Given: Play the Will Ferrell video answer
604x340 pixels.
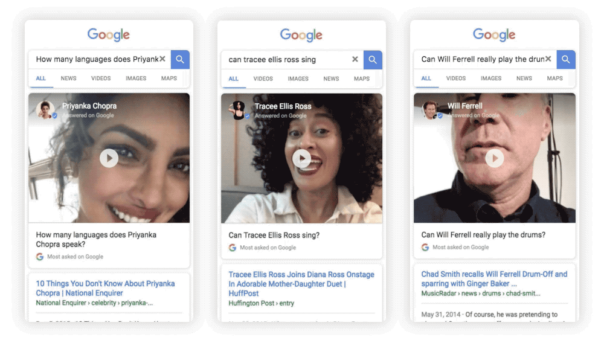Looking at the screenshot, I should 494,158.
